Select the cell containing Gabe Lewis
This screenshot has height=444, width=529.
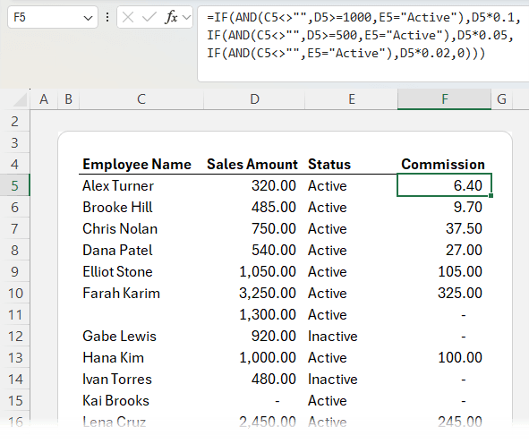[x=141, y=337]
